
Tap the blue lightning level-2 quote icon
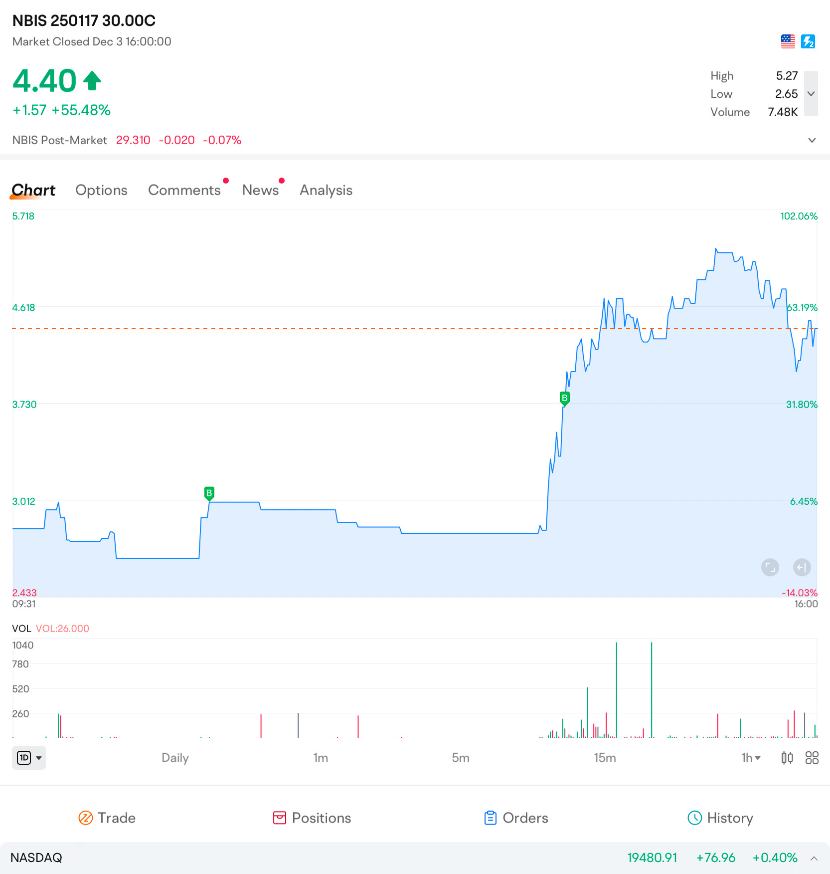(x=808, y=41)
